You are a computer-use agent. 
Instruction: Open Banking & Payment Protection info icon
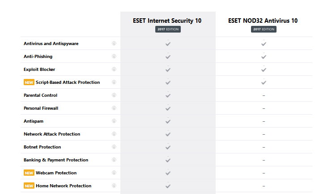point(114,160)
